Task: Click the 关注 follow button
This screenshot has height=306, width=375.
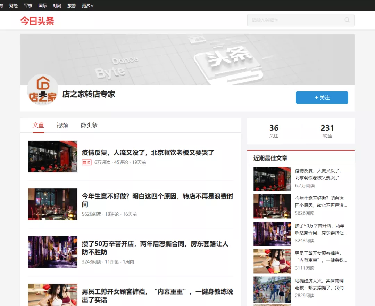Action: (322, 98)
